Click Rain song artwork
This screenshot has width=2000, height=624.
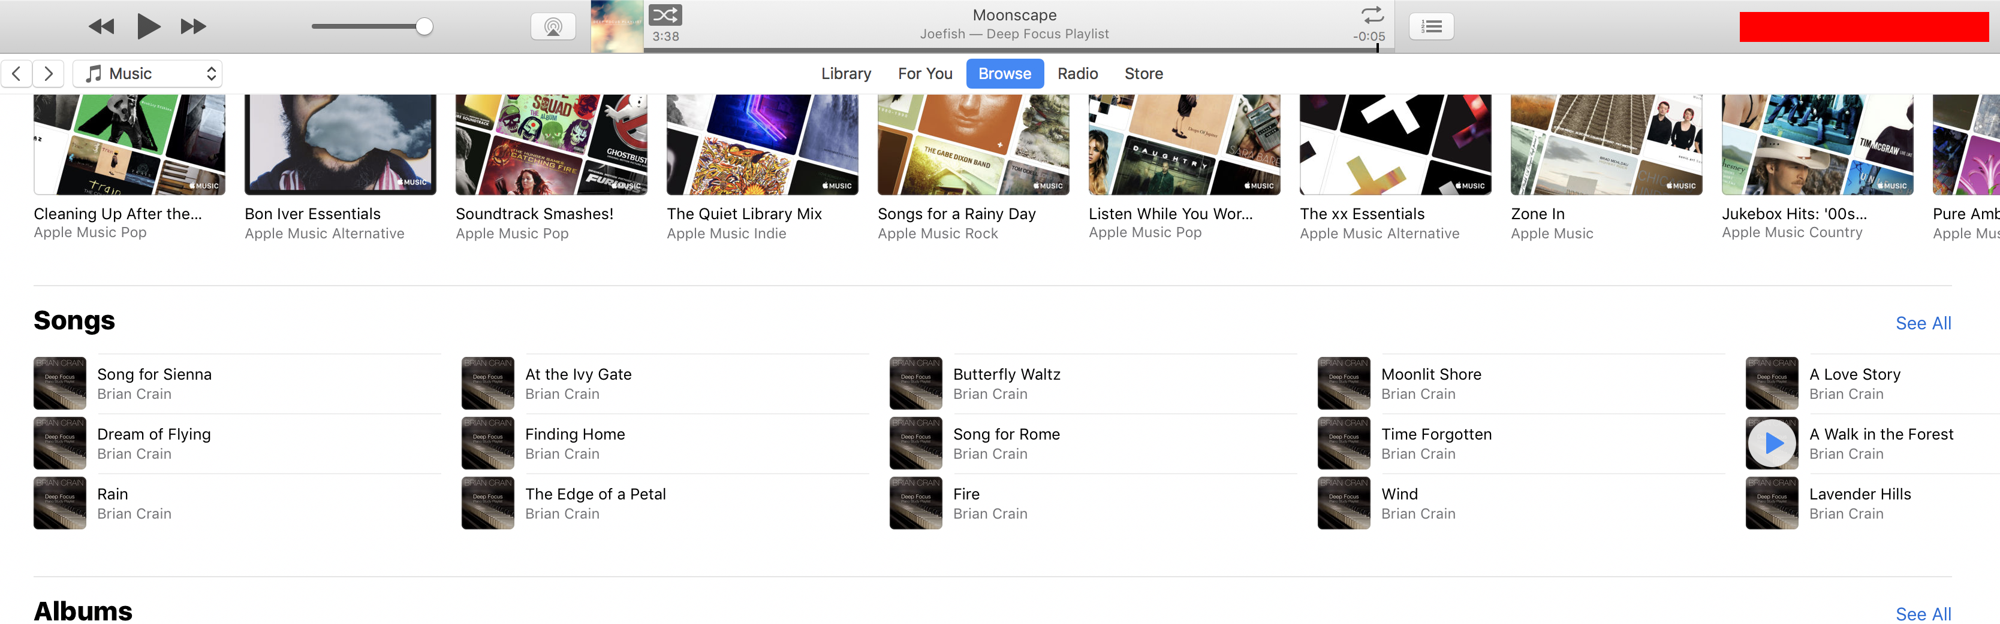pos(60,503)
